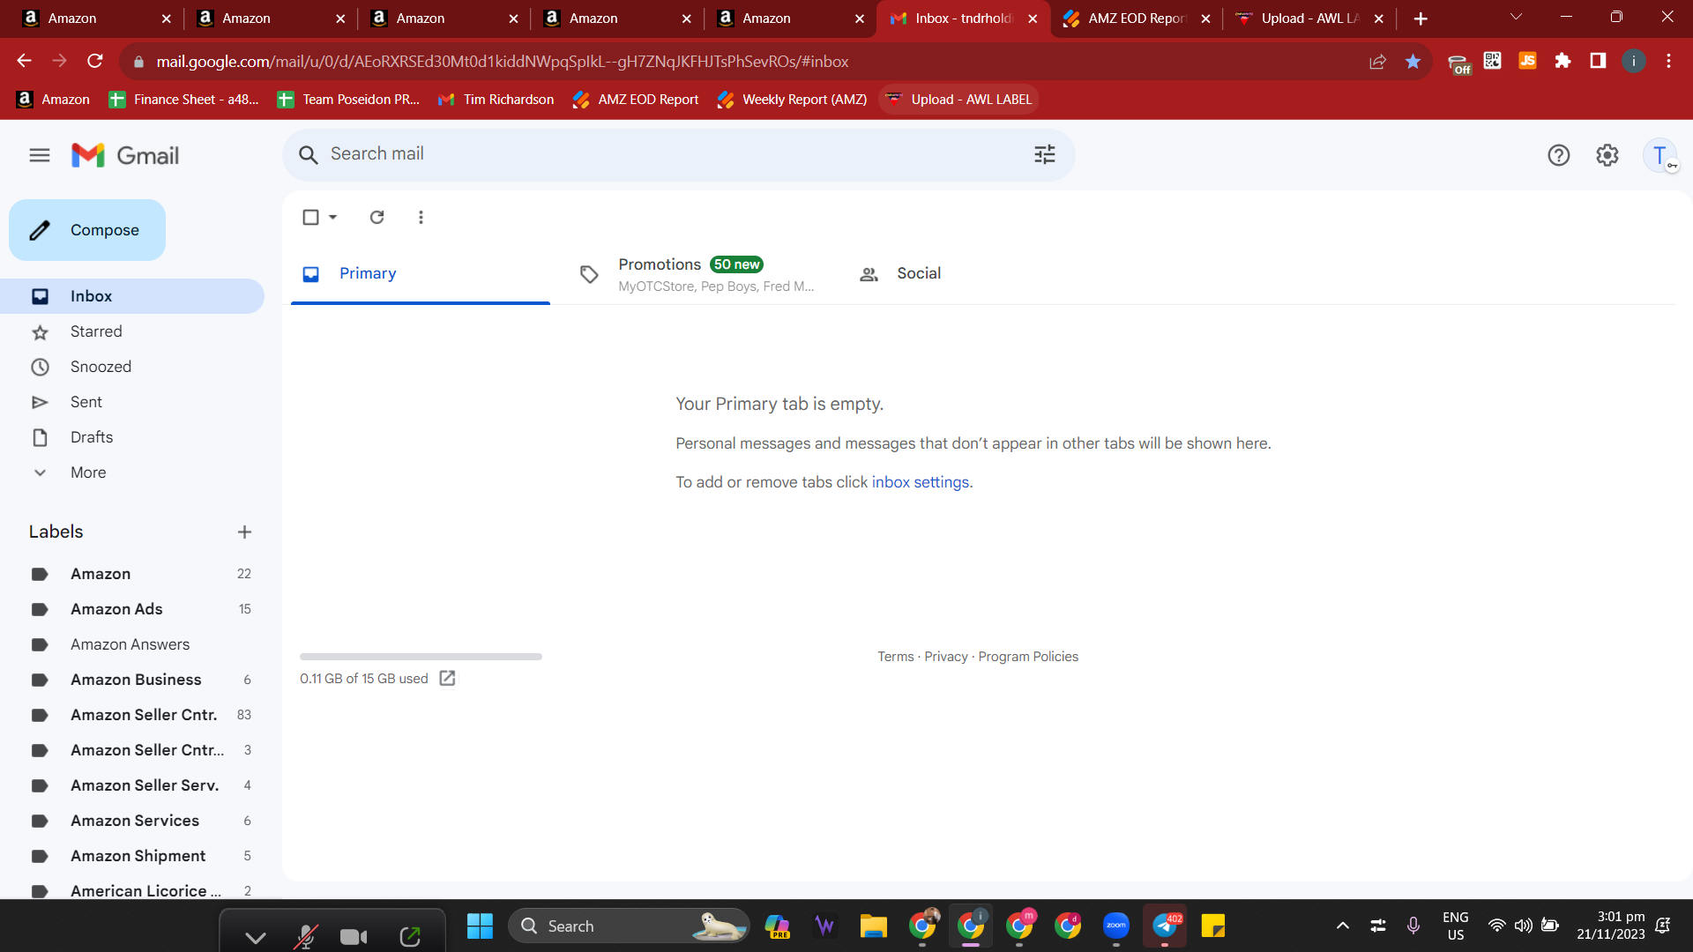Open the Snoozed folder
Image resolution: width=1693 pixels, height=952 pixels.
pos(132,367)
